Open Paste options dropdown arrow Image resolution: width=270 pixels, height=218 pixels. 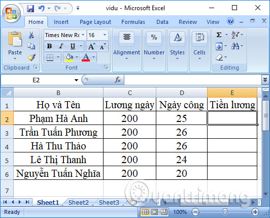(x=15, y=59)
